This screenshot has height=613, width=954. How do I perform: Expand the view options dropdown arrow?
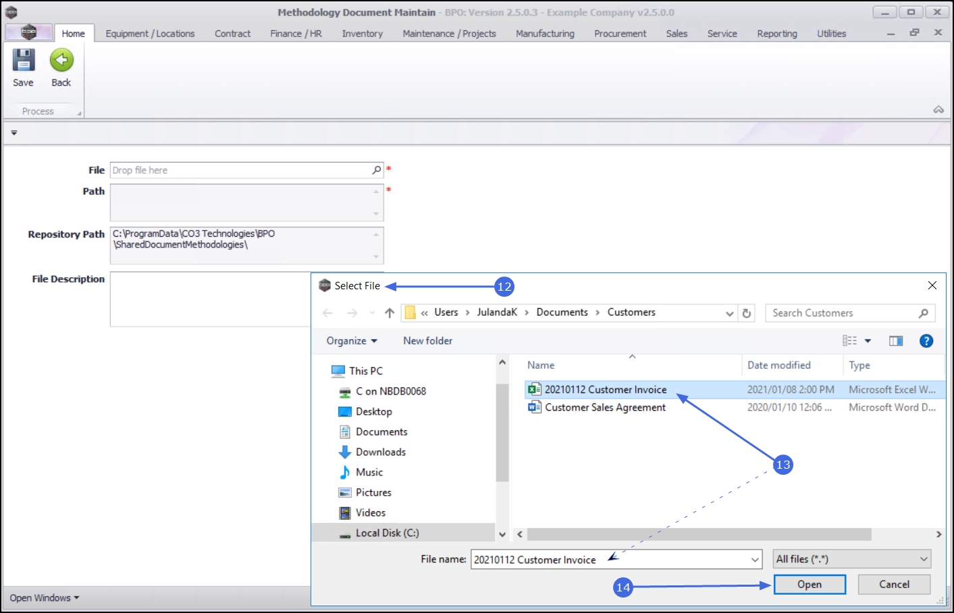click(868, 341)
